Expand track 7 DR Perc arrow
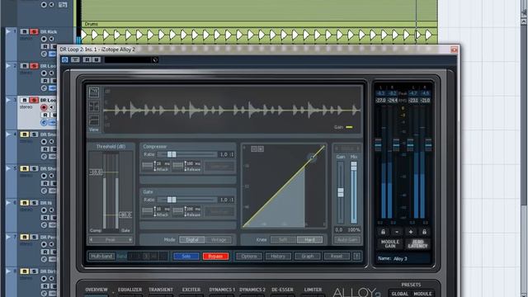 8,237
